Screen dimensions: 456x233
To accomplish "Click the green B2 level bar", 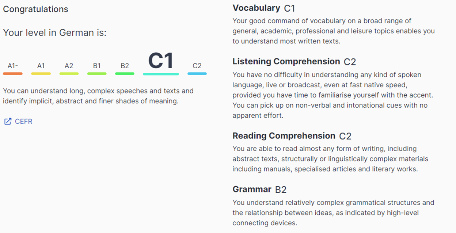I will pos(125,74).
